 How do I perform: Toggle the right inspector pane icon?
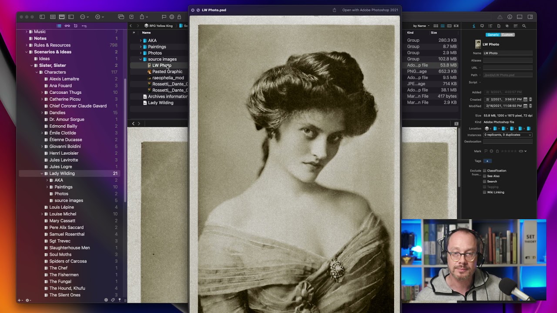[530, 17]
